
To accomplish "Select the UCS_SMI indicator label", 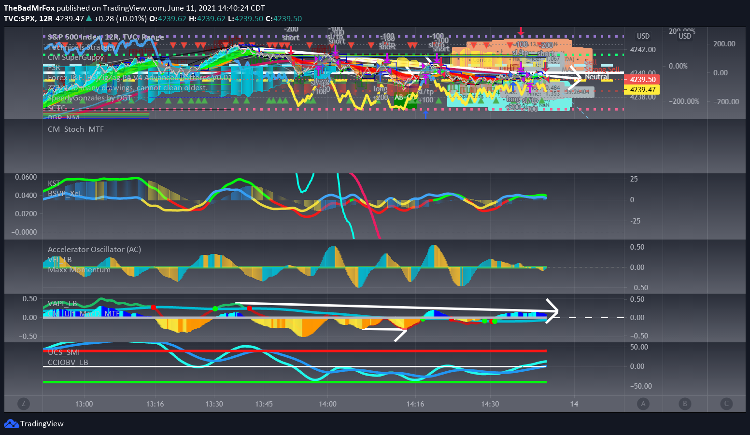I will click(x=64, y=352).
